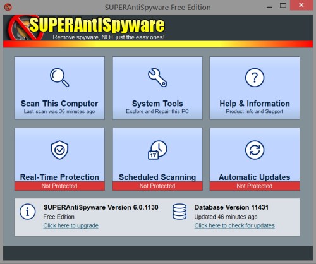Click the SUPERAntiSpyware logo banner
The height and width of the screenshot is (264, 316).
click(x=87, y=27)
